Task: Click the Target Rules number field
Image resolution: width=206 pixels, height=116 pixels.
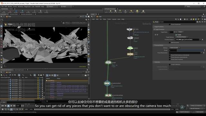Action: tap(171, 32)
